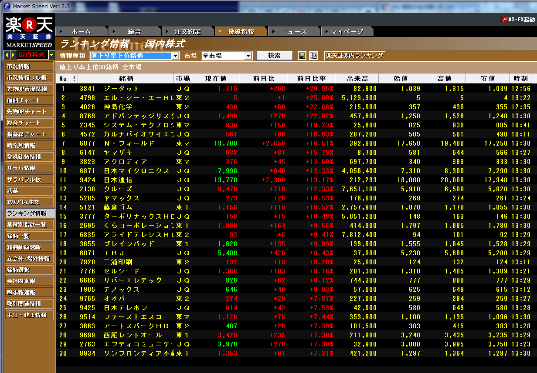Open 武蔵 in the sidebar
Image resolution: width=537 pixels, height=373 pixels.
30,191
